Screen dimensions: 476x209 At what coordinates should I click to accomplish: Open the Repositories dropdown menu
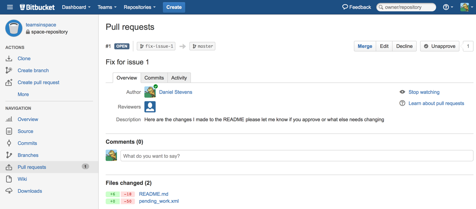tap(139, 7)
